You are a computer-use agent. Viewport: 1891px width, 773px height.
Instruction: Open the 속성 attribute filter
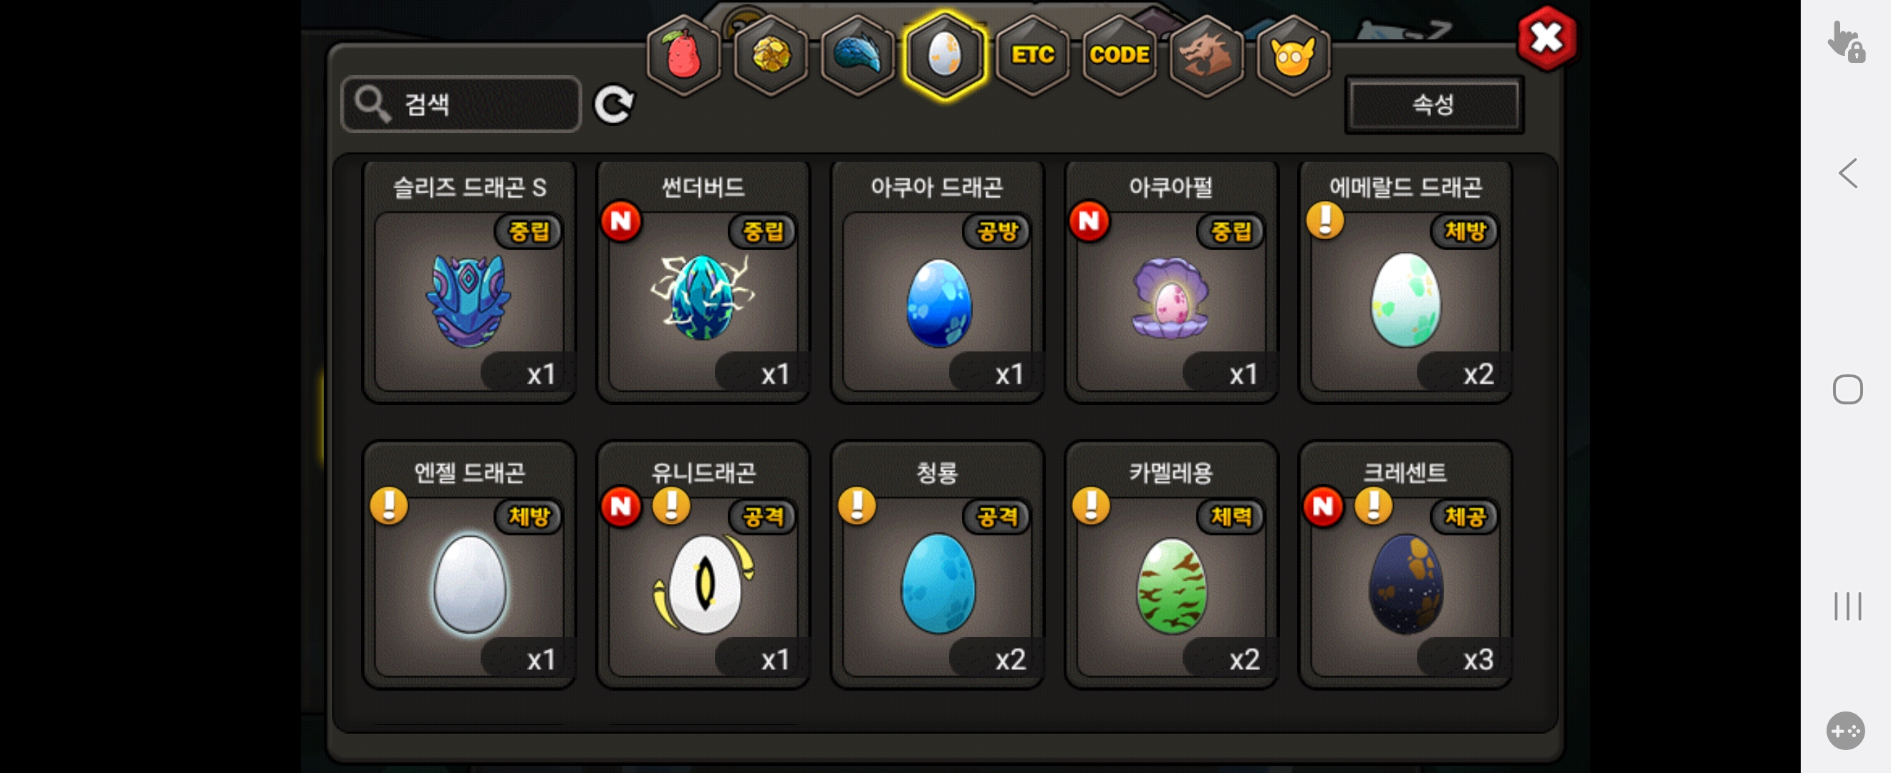pos(1434,105)
